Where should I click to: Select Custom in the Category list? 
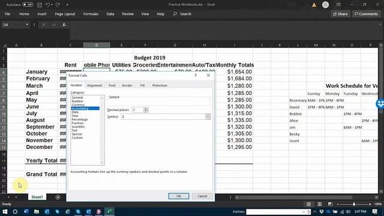pyautogui.click(x=77, y=138)
